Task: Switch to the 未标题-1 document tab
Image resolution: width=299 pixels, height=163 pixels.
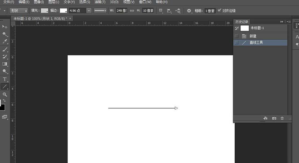Action: click(x=40, y=19)
